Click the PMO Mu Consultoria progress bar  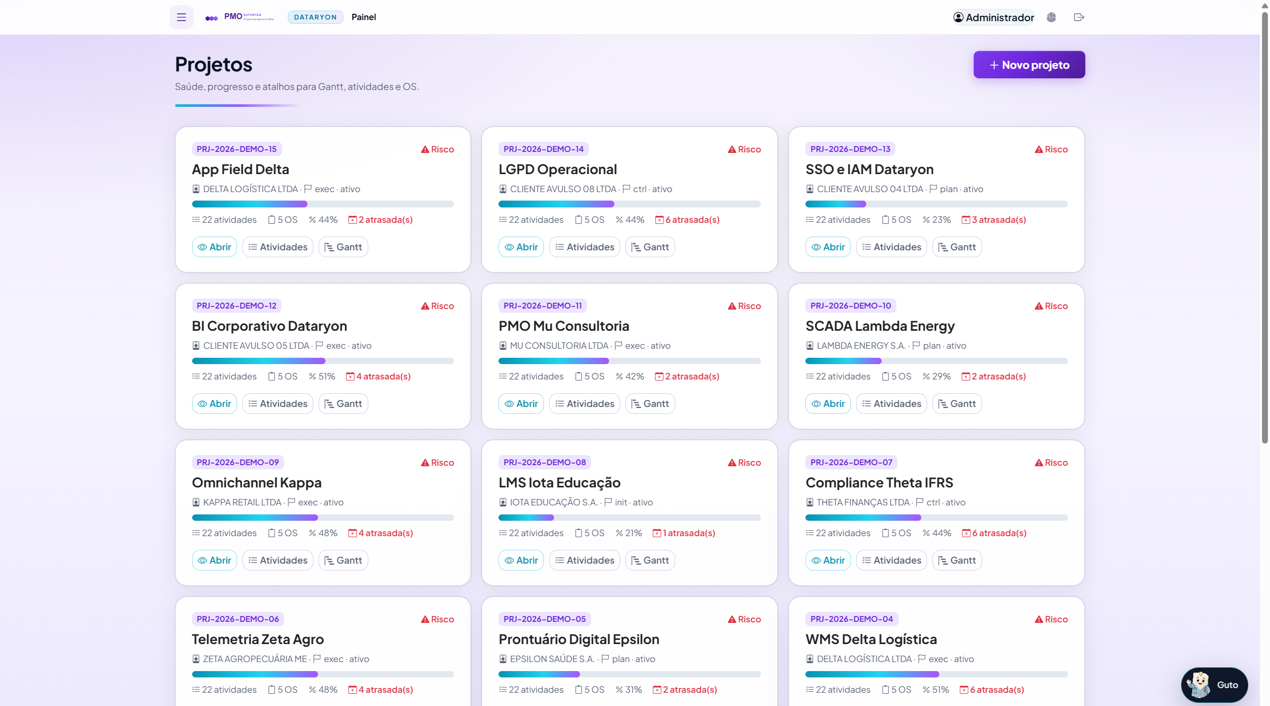pyautogui.click(x=630, y=361)
